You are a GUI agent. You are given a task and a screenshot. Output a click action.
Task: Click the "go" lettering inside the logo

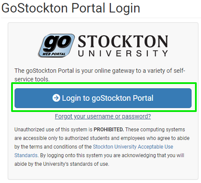57,42
